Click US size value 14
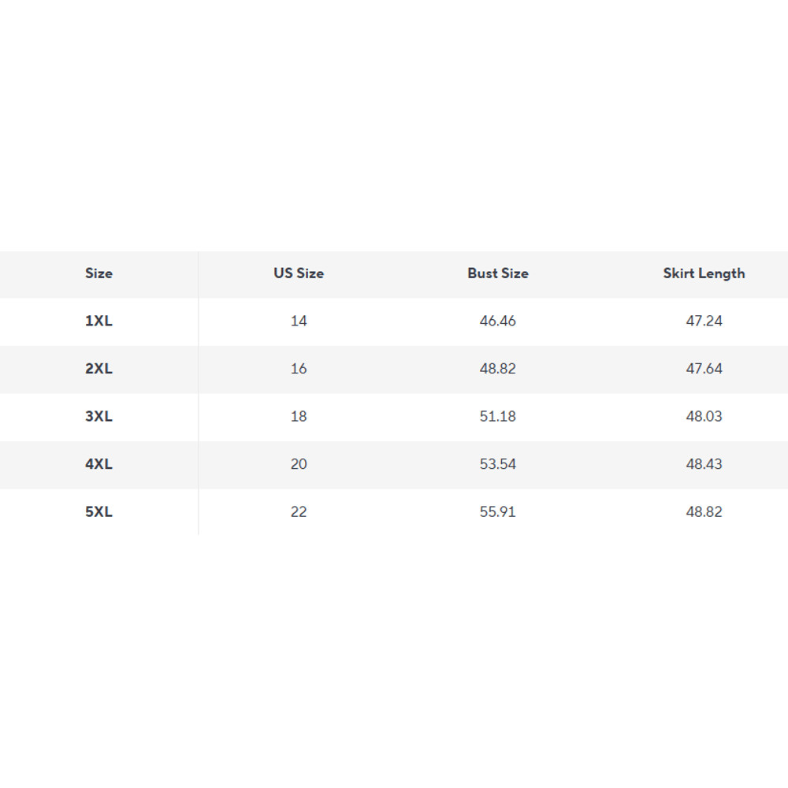This screenshot has height=788, width=788. (299, 321)
